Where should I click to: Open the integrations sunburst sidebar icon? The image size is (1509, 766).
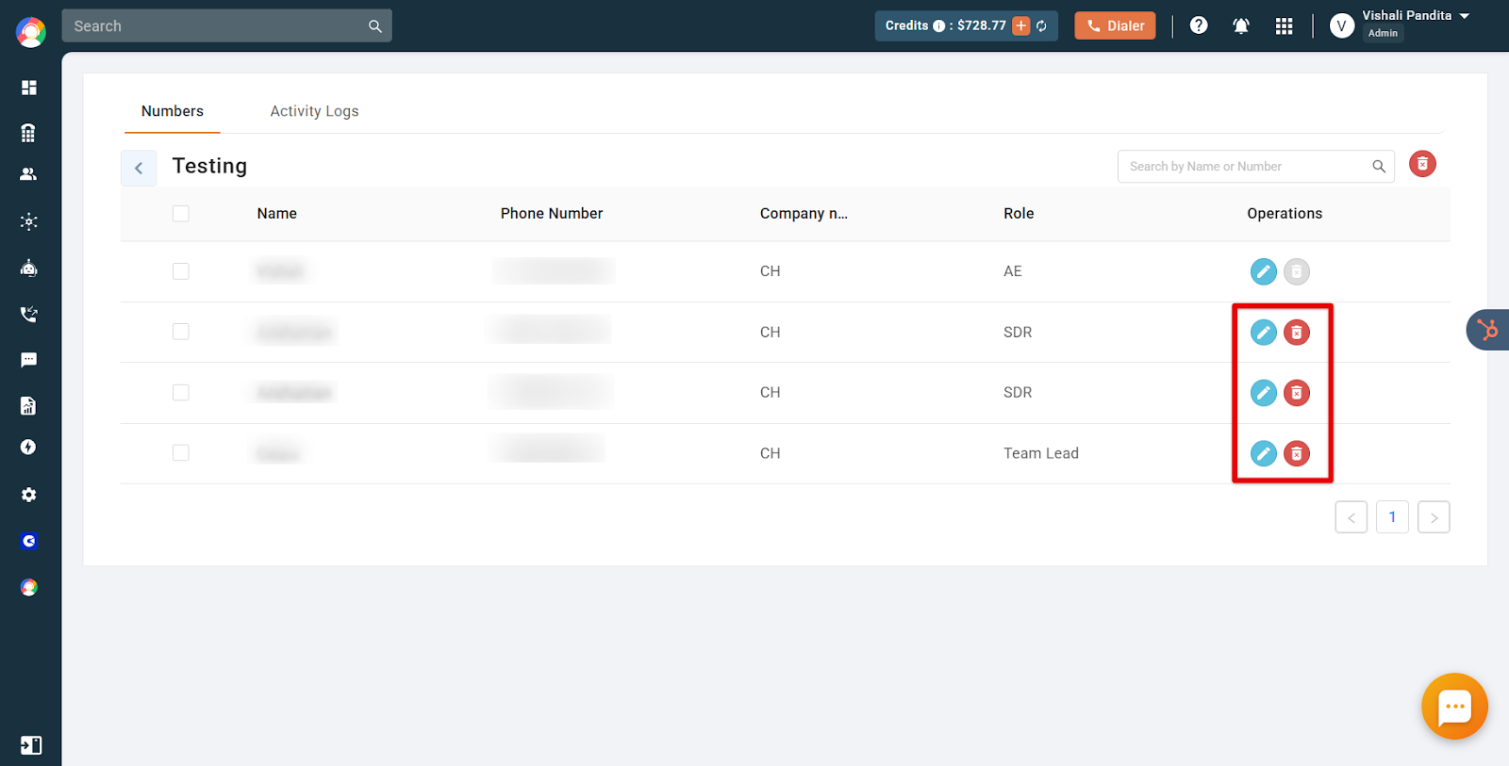(x=29, y=222)
